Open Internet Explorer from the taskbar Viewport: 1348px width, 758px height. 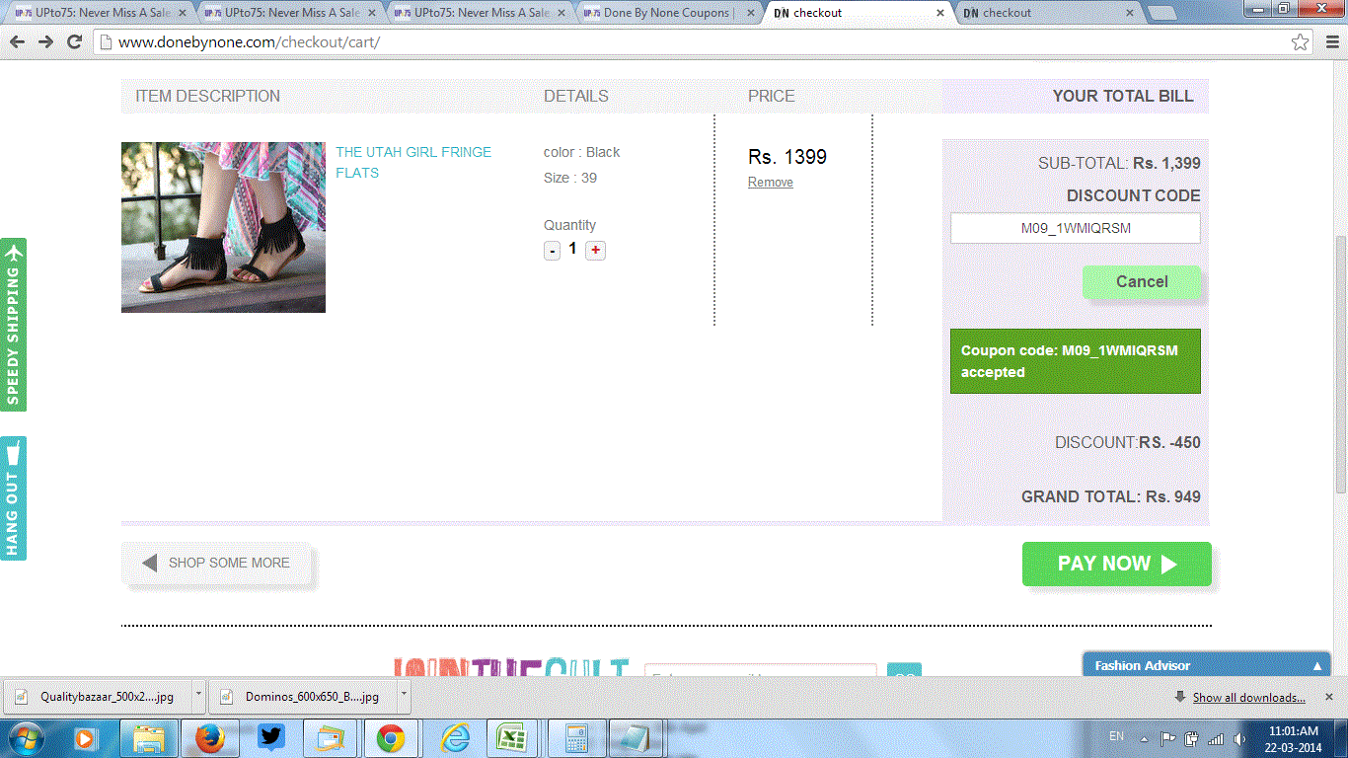(455, 738)
